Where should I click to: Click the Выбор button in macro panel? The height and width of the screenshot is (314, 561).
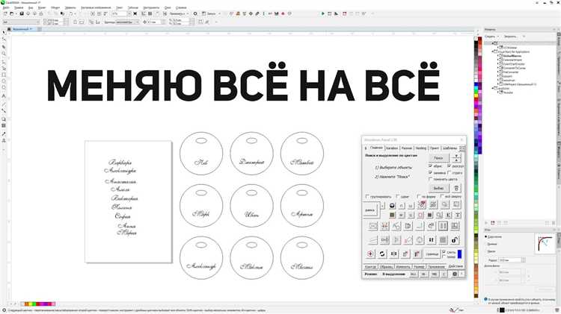click(x=438, y=189)
